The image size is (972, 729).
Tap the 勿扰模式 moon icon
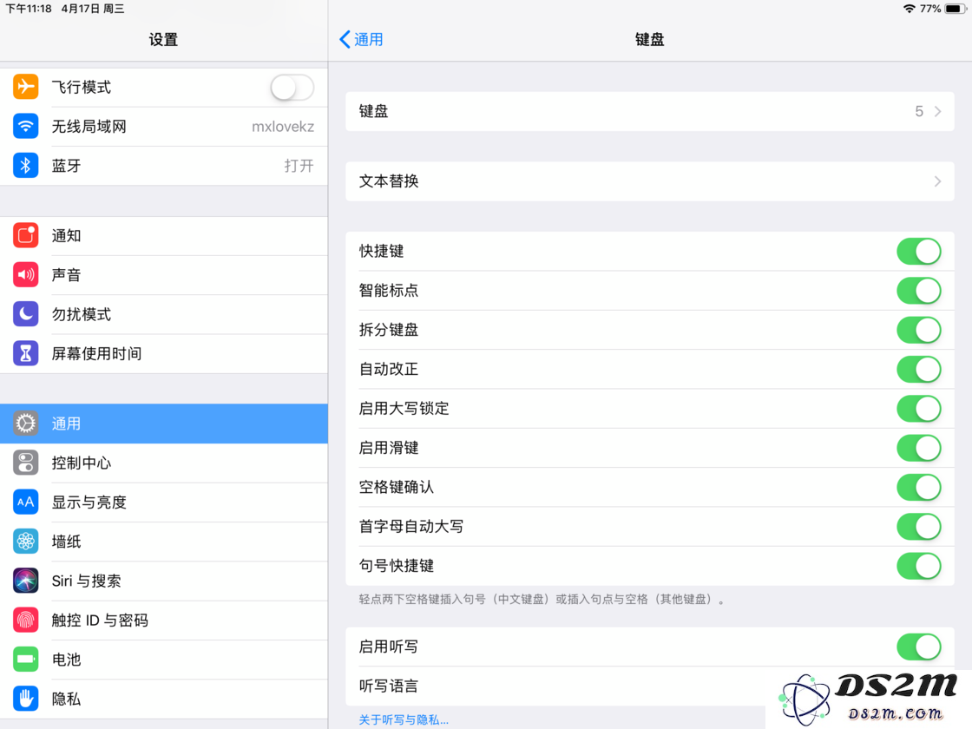click(x=25, y=314)
